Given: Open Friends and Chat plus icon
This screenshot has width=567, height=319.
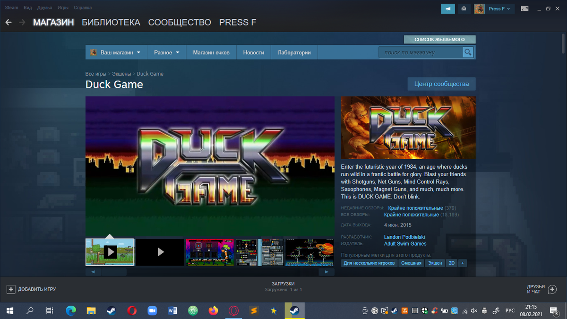Looking at the screenshot, I should point(552,289).
